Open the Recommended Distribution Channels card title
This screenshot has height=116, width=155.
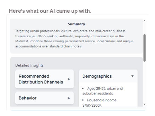point(41,79)
